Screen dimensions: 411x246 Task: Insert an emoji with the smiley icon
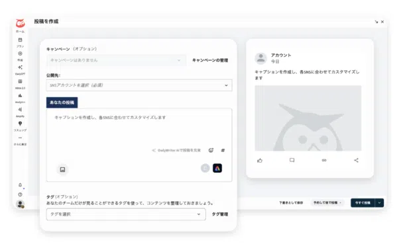(x=211, y=150)
